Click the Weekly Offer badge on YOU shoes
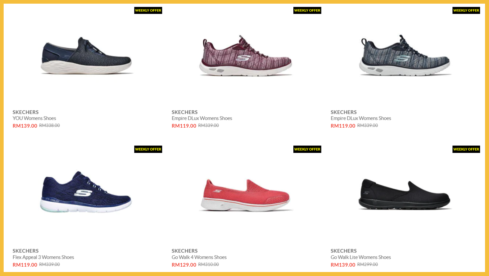Viewport: 489px width, 276px height. [x=148, y=10]
